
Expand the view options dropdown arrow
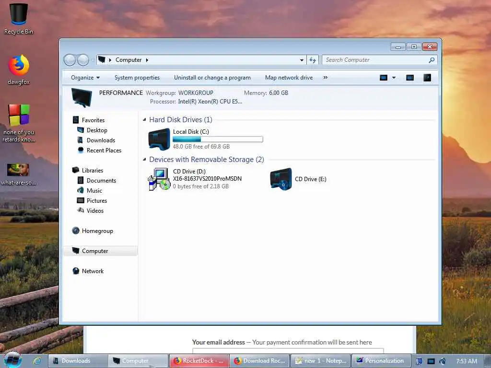pyautogui.click(x=394, y=78)
